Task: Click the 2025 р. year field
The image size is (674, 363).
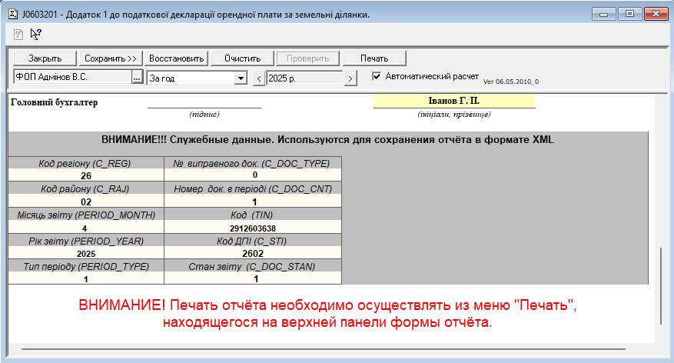Action: click(304, 78)
